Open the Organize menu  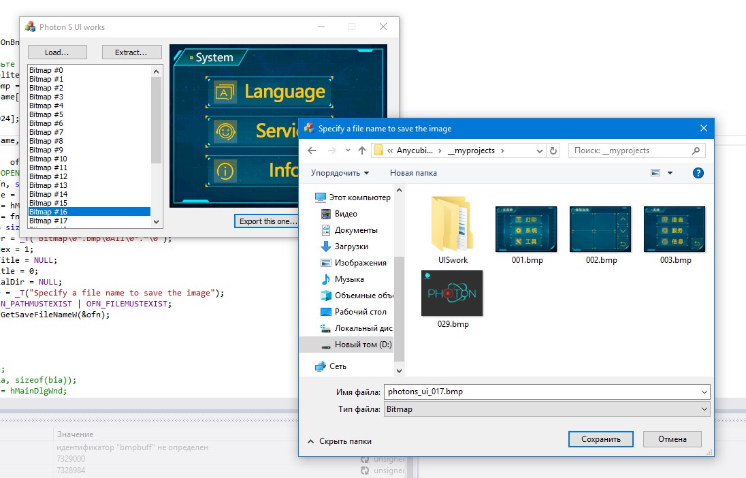(x=340, y=173)
